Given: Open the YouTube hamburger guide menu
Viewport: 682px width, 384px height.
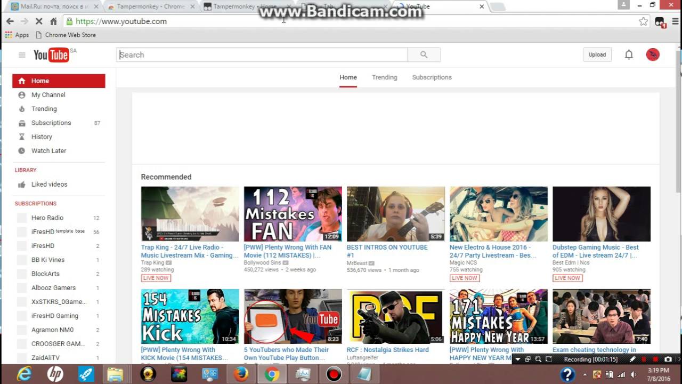Looking at the screenshot, I should click(x=22, y=55).
